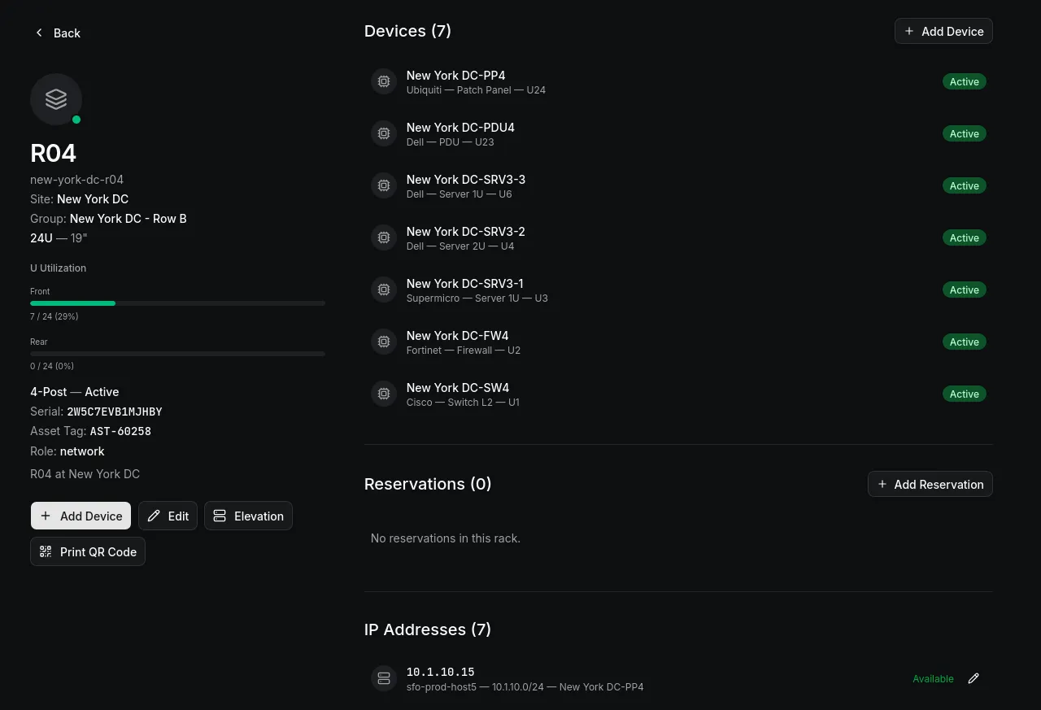Screen dimensions: 1041x710
Task: Click the R04 rack title heading
Action: click(x=54, y=153)
